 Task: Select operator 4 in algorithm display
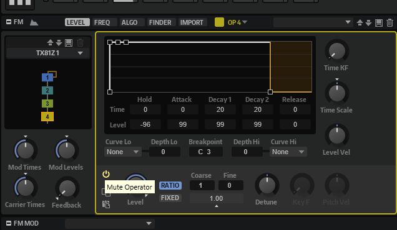click(47, 116)
